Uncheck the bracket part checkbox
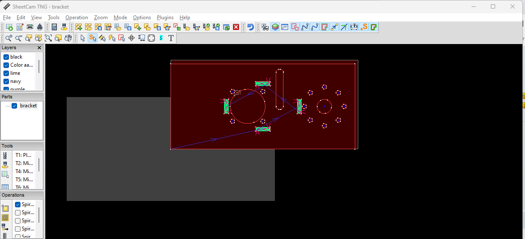 [x=15, y=106]
